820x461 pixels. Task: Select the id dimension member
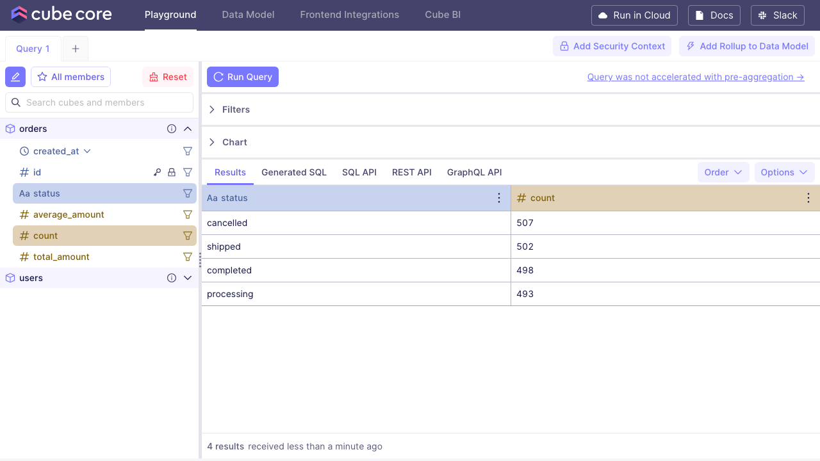[x=104, y=172]
